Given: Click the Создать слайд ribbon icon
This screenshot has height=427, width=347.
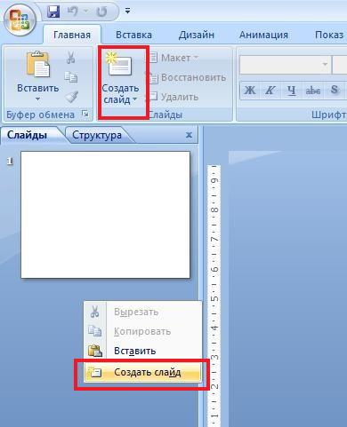Looking at the screenshot, I should point(120,64).
